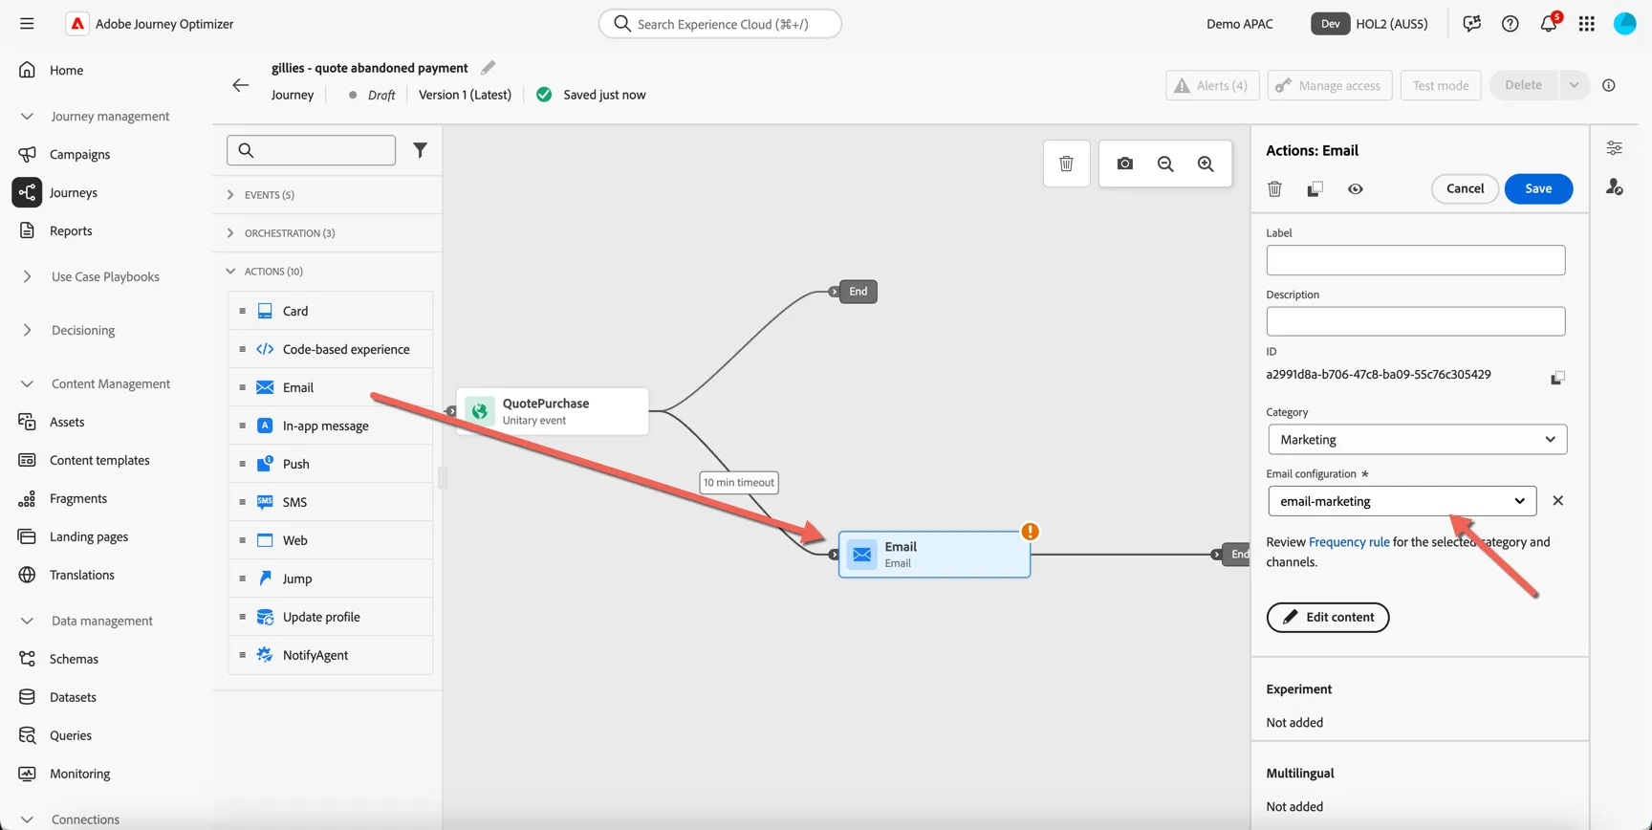The image size is (1652, 830).
Task: Duplicate the Email action with the copy icon
Action: tap(1315, 188)
